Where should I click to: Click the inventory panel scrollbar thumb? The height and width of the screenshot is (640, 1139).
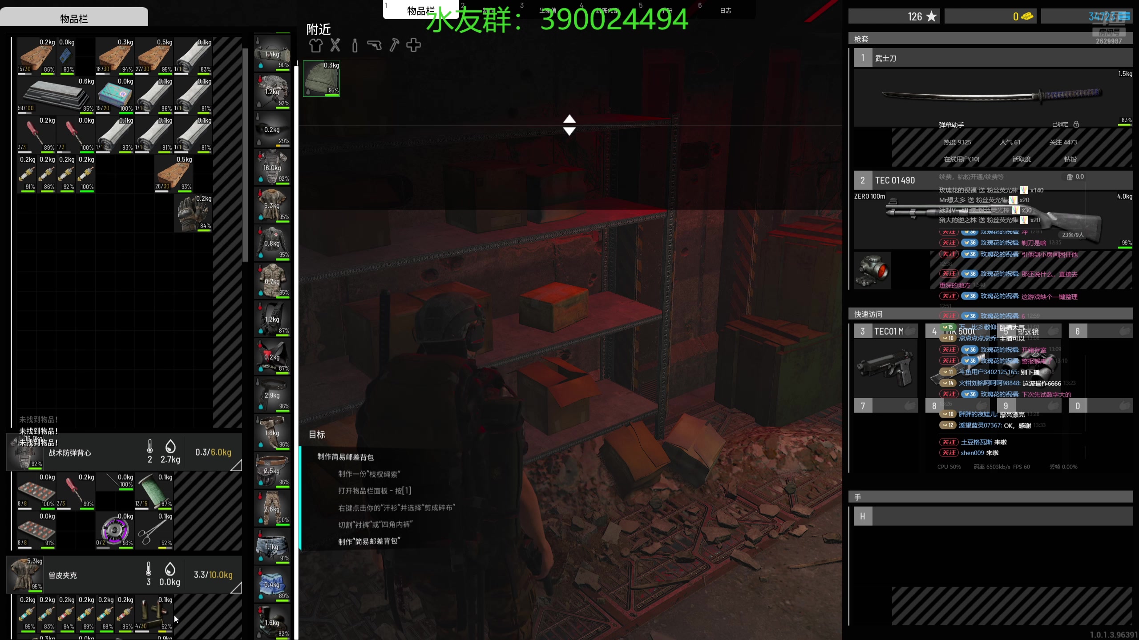[x=245, y=155]
